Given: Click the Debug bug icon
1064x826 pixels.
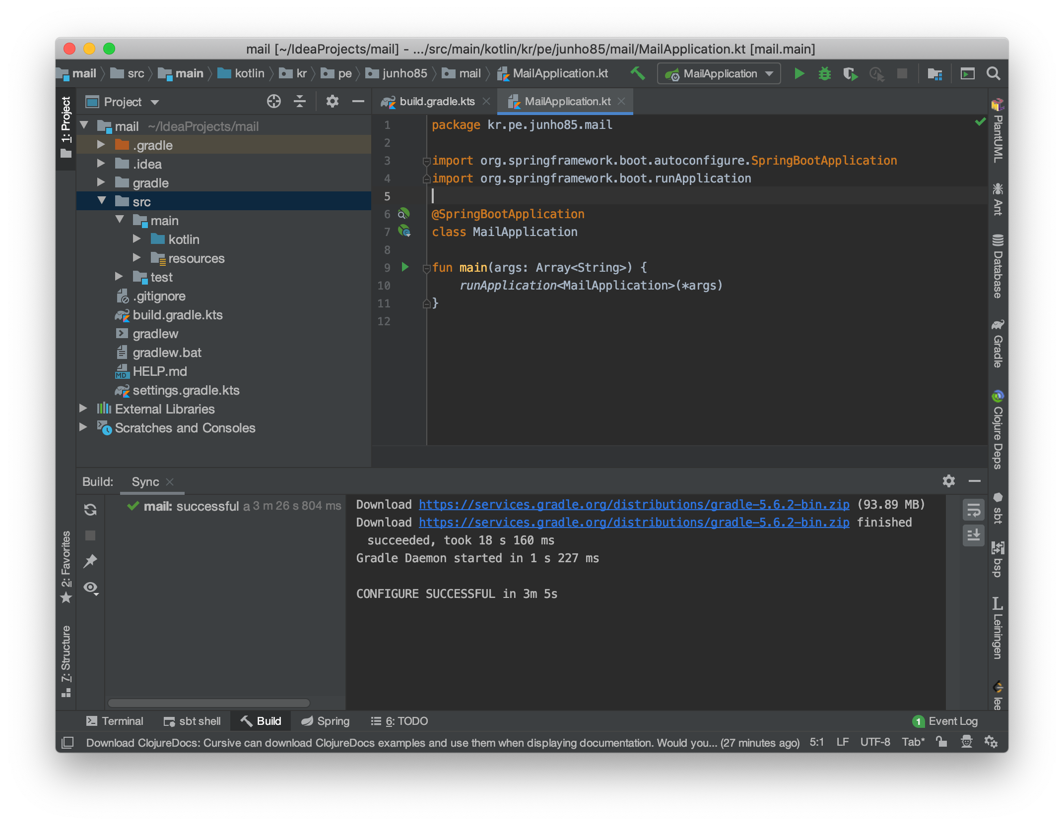Looking at the screenshot, I should click(824, 74).
